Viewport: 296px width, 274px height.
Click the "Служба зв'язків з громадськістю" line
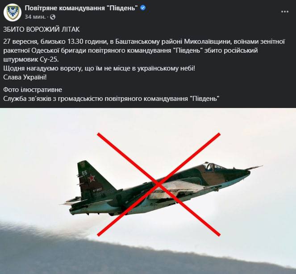111,98
